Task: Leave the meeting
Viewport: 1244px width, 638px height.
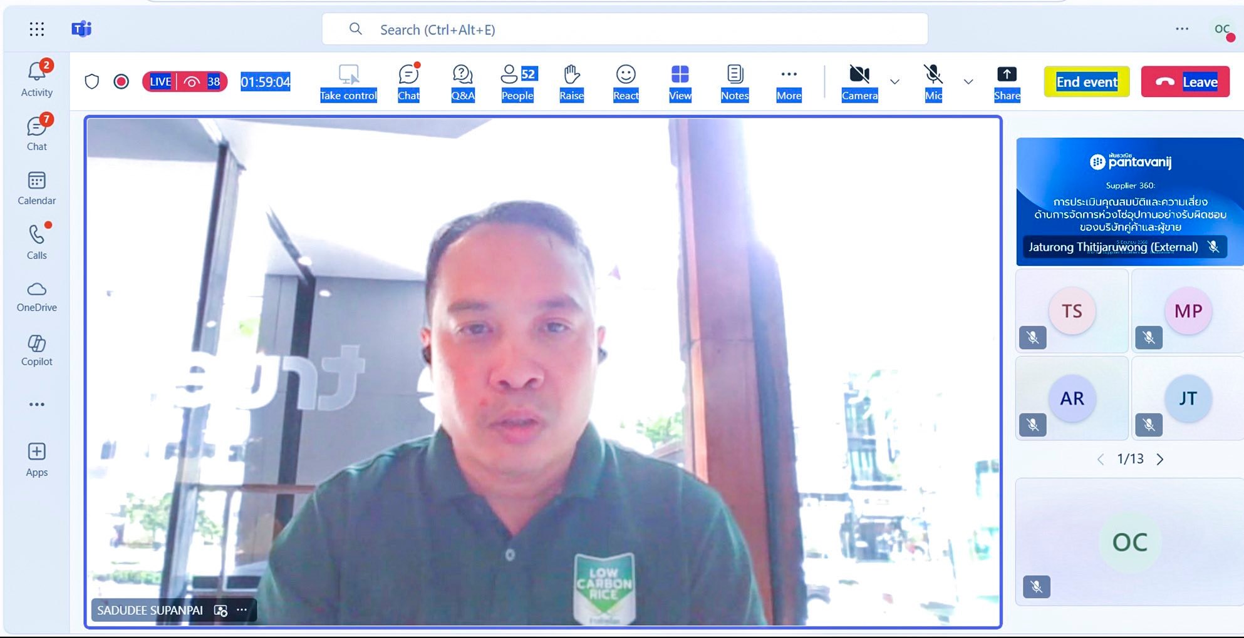Action: tap(1185, 82)
